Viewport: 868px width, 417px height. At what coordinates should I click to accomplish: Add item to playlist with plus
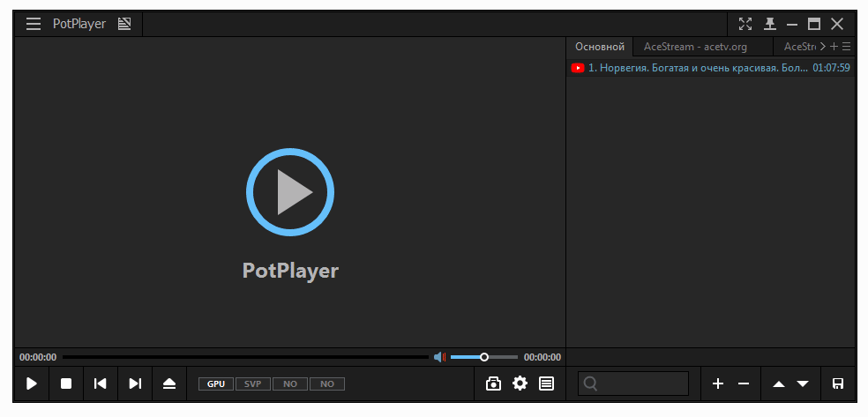[718, 383]
